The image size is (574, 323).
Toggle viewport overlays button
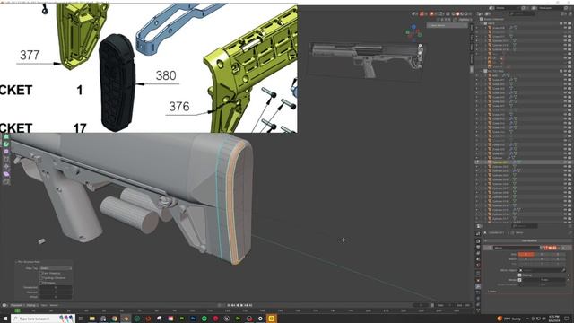pyautogui.click(x=432, y=14)
